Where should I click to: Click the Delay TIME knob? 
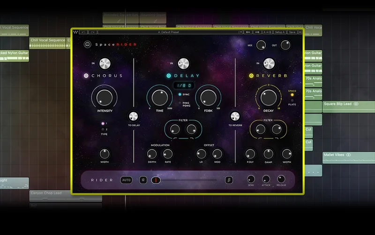pos(160,98)
